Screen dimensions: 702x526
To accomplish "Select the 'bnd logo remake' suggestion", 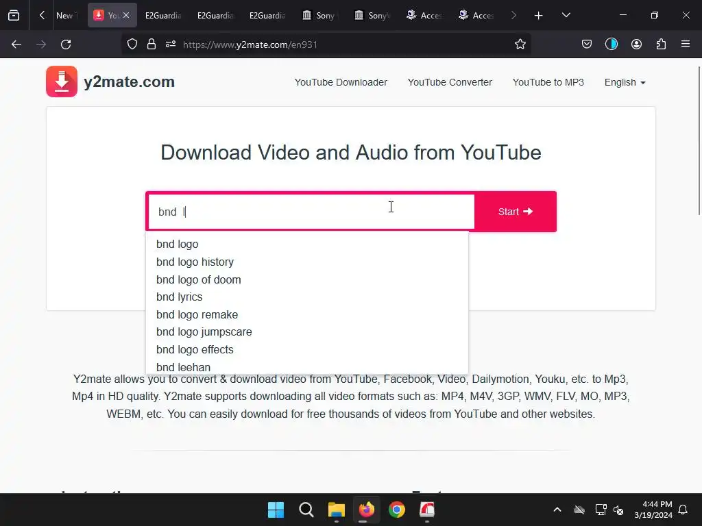I will [197, 314].
